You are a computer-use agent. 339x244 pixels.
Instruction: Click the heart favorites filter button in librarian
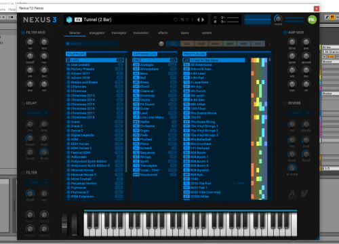(x=173, y=43)
